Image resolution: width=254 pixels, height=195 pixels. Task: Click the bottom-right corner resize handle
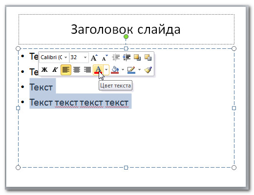(234, 168)
